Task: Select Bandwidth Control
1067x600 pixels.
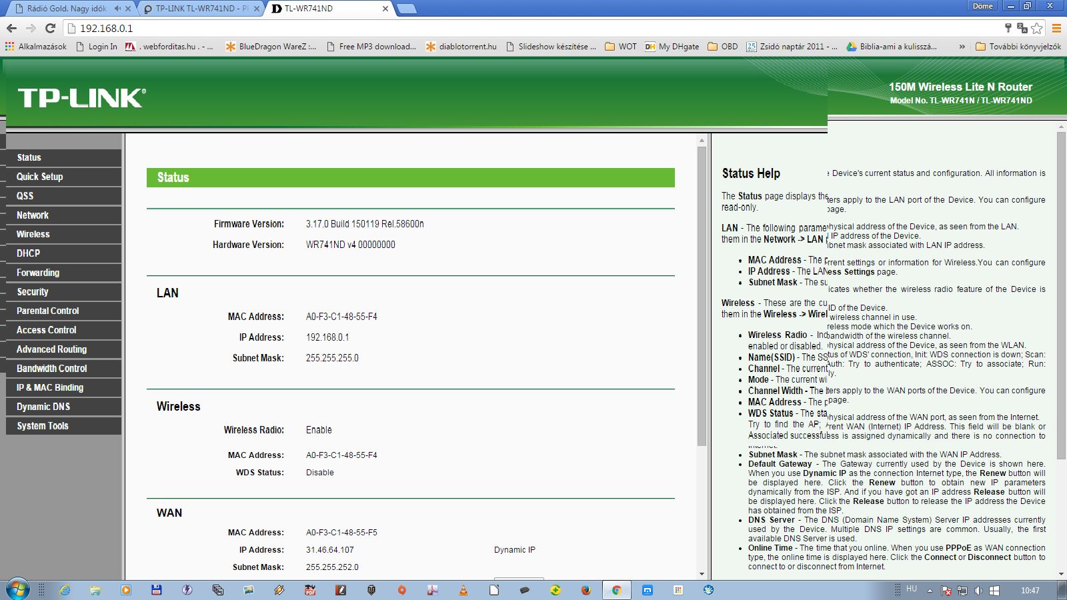Action: (63, 369)
